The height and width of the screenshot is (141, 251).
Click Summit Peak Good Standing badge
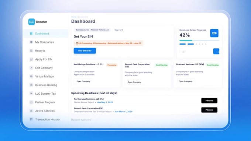pos(162,65)
